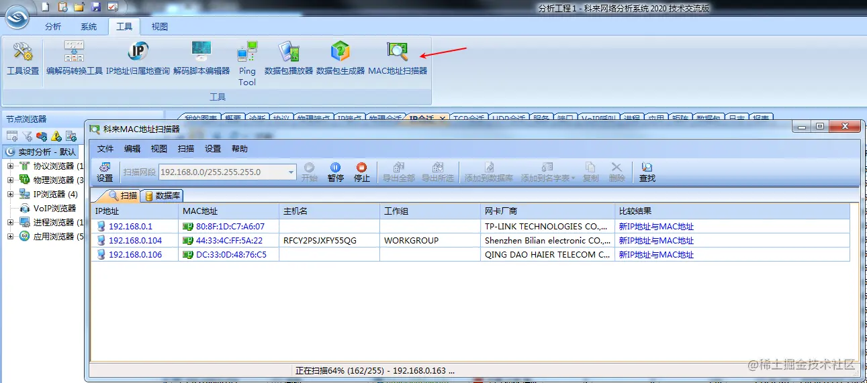Open the 设置 menu in scanner menu bar

coord(213,149)
